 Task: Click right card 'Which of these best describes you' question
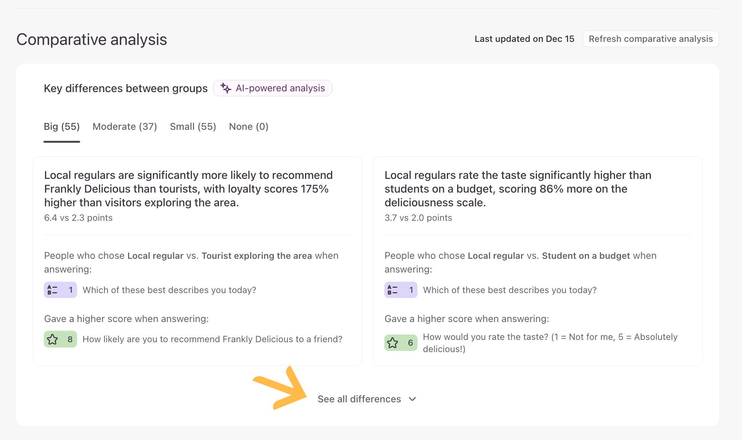[509, 290]
